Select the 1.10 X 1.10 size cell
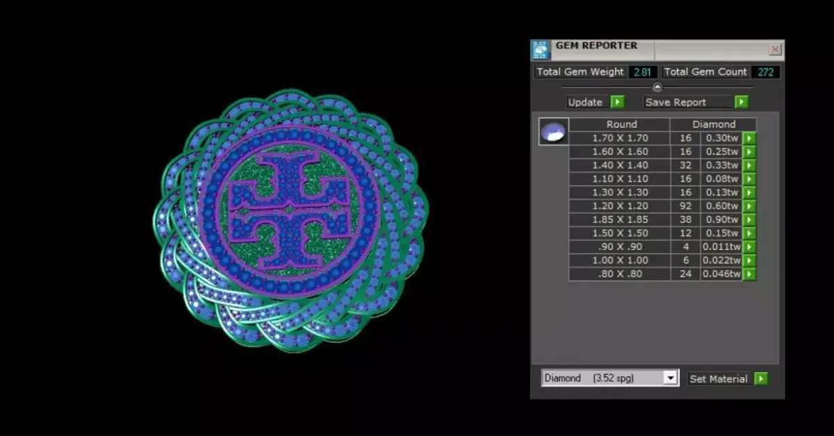834x436 pixels. (x=620, y=178)
